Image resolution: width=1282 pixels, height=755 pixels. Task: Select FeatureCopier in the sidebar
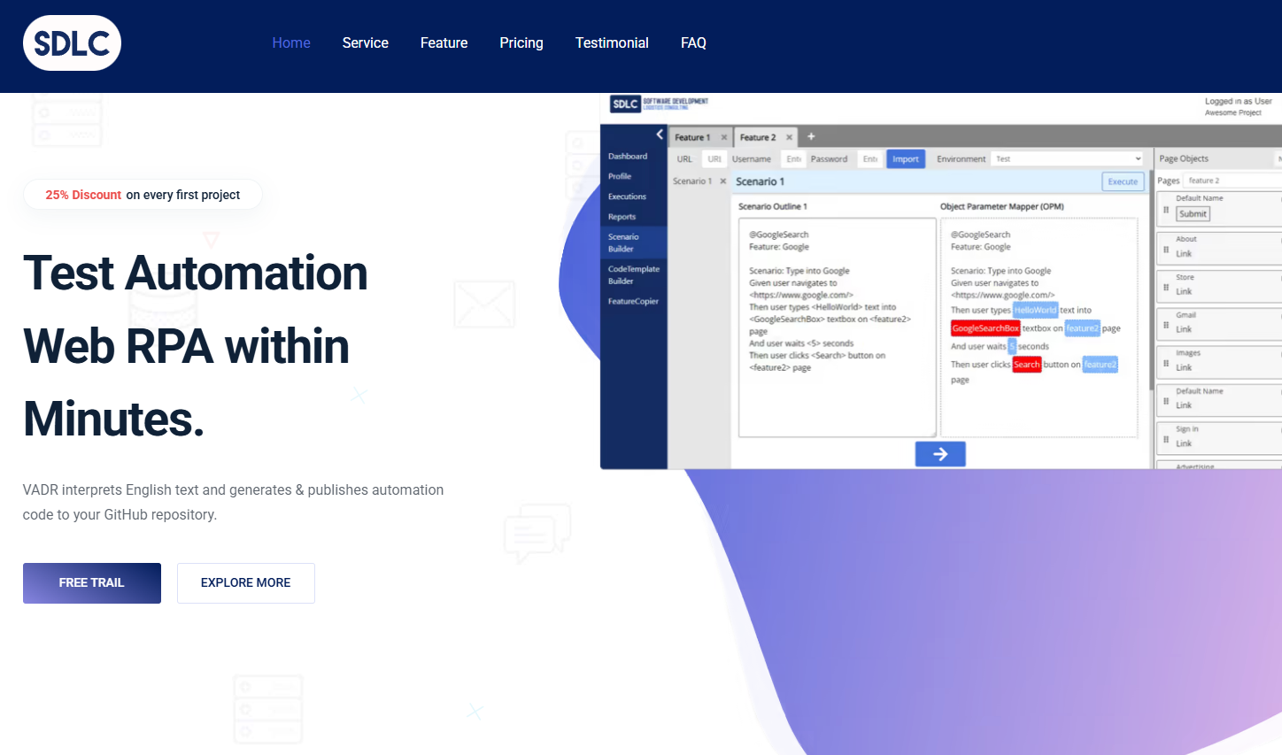coord(635,301)
